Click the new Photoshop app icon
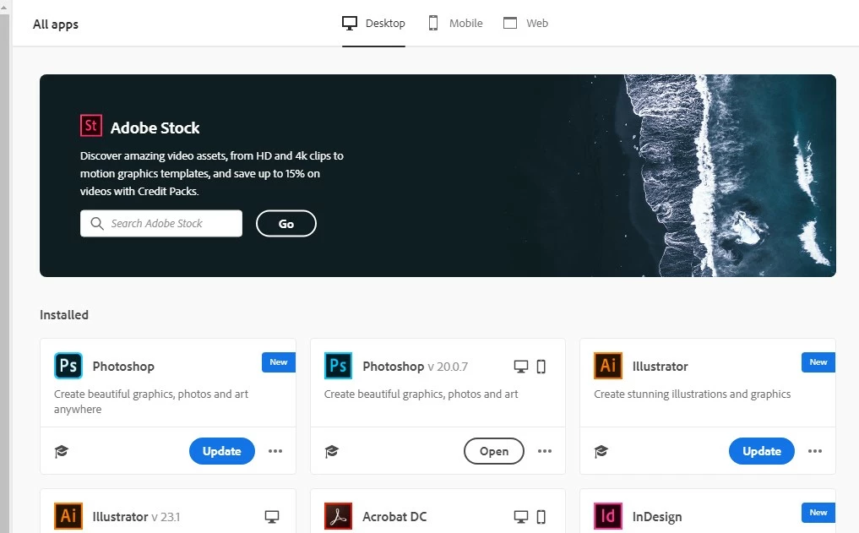 (x=68, y=366)
